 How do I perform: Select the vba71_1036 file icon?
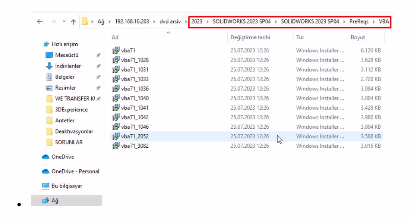[116, 89]
